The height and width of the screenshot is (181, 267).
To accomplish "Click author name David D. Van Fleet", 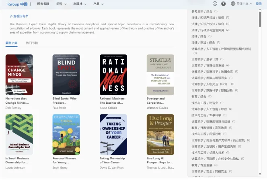I will pos(112,168).
